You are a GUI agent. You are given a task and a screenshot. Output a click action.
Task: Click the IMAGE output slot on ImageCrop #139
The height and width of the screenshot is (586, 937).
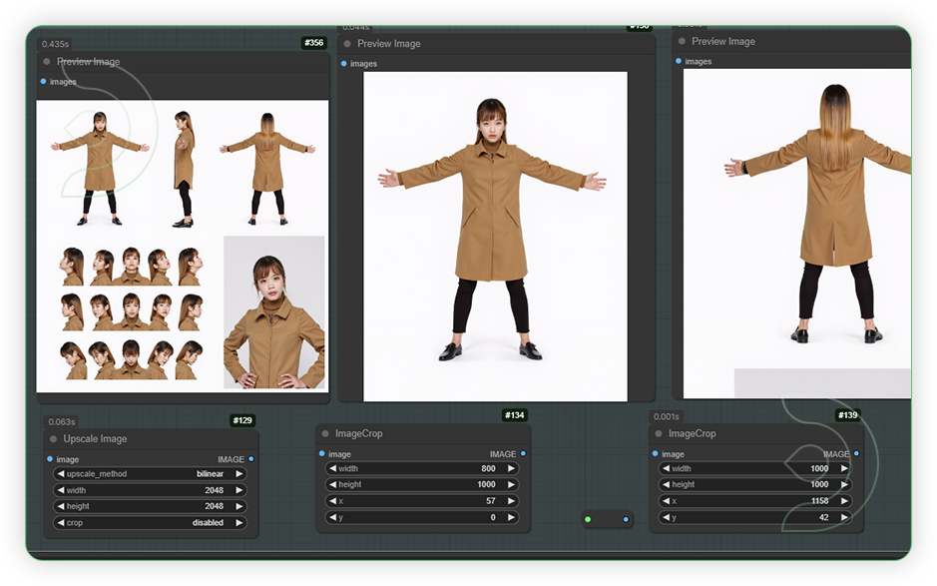(x=853, y=452)
